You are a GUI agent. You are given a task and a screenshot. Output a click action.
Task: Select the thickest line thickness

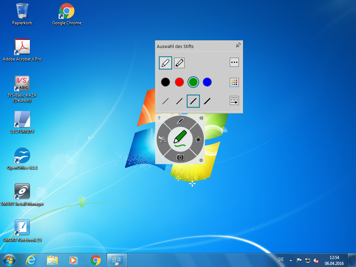click(207, 101)
